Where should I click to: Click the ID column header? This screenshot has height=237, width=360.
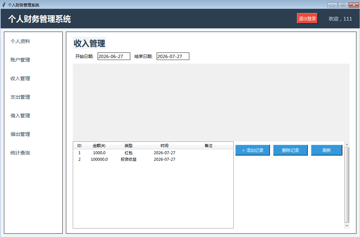(79, 145)
